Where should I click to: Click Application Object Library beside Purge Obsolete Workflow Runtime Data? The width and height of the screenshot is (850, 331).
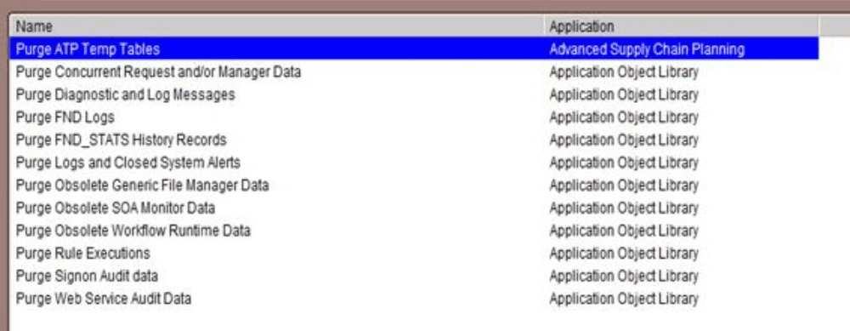624,231
